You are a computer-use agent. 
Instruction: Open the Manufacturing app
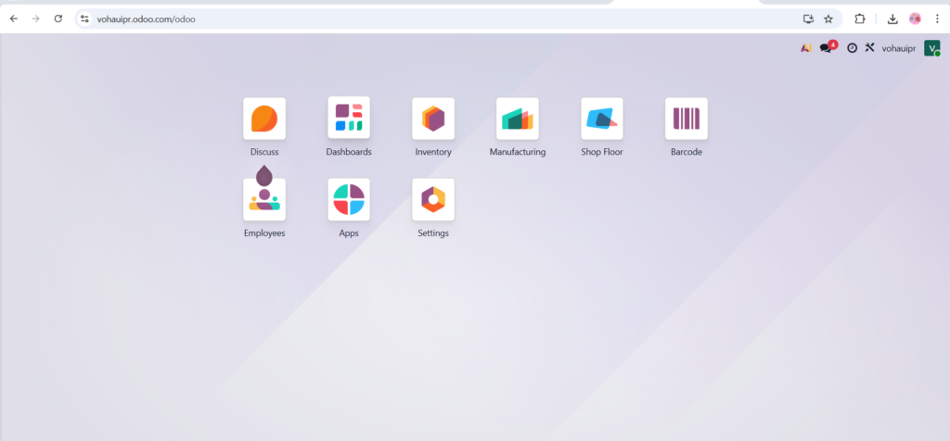point(518,119)
